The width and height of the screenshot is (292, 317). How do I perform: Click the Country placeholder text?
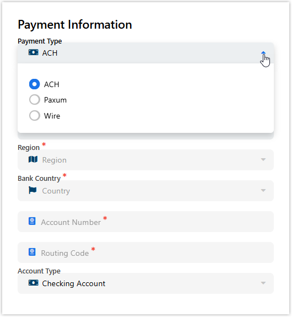56,191
